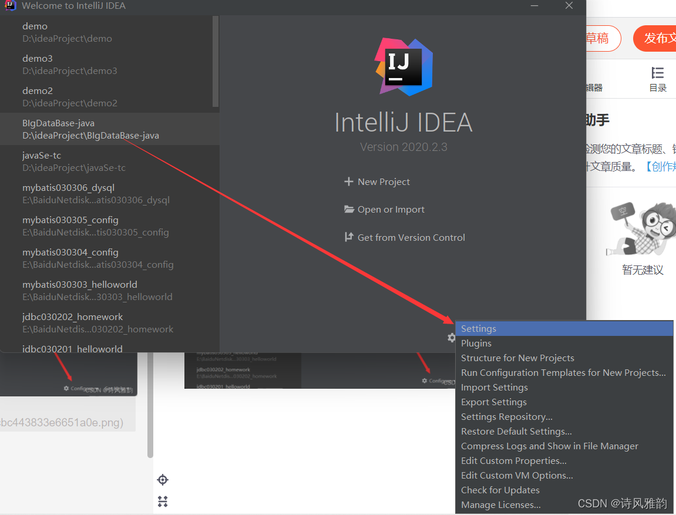Click the 助手 assistant heading
Image resolution: width=676 pixels, height=515 pixels.
pyautogui.click(x=597, y=120)
